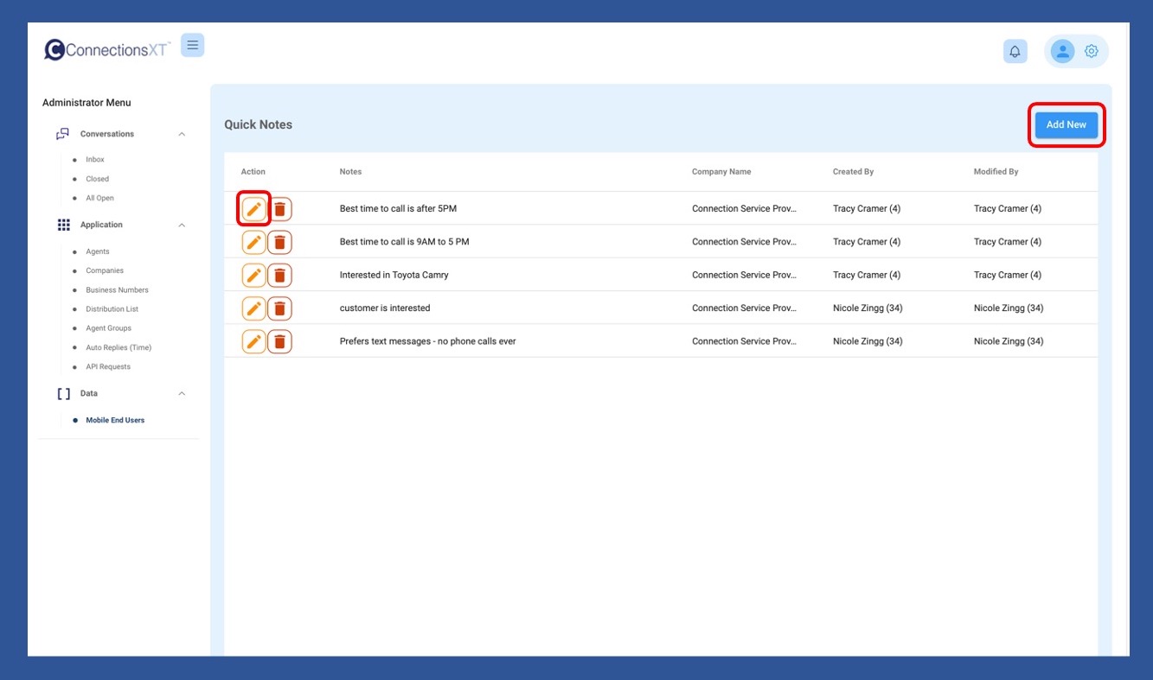This screenshot has height=680, width=1153.
Task: Edit the 'Interested in Toyota Camry' note
Action: coord(253,276)
